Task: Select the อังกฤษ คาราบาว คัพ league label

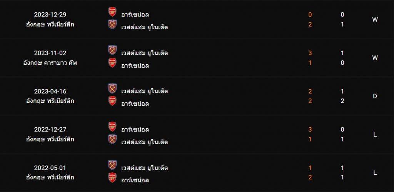Action: 50,63
